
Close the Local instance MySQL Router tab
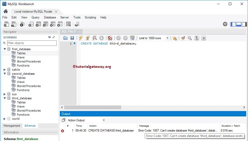(x=56, y=12)
